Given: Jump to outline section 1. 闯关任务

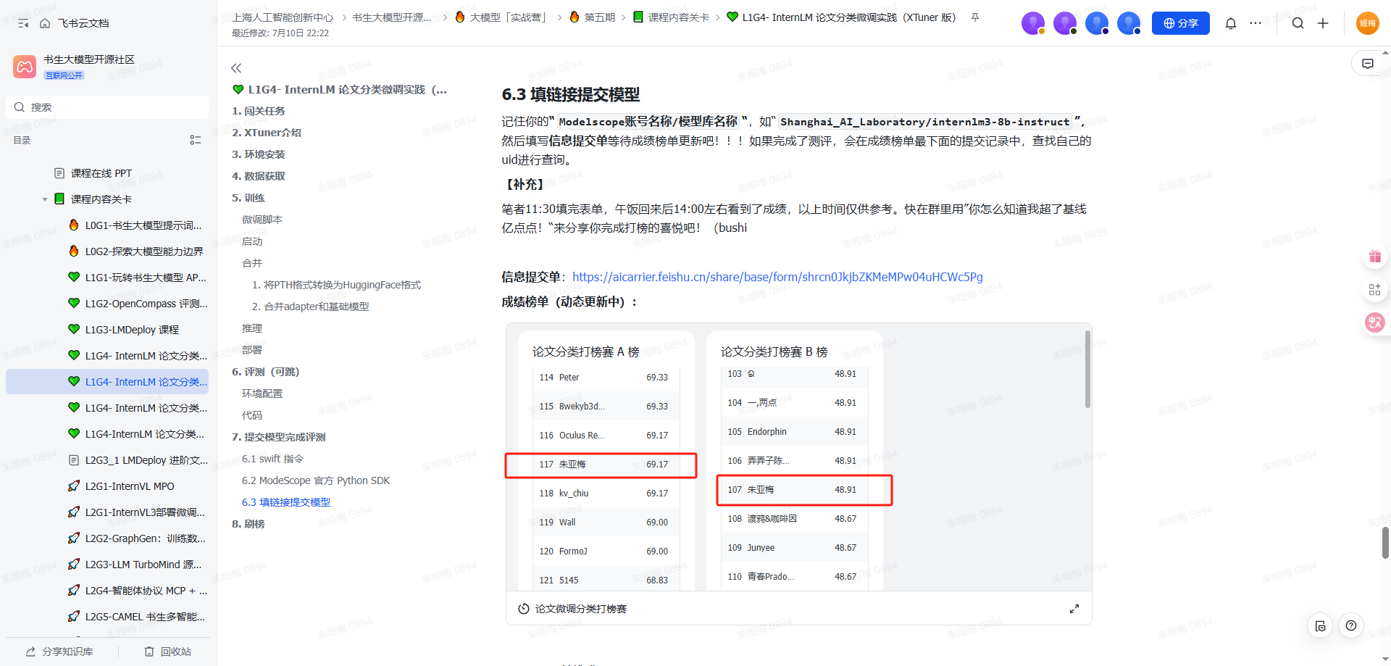Looking at the screenshot, I should click(259, 111).
